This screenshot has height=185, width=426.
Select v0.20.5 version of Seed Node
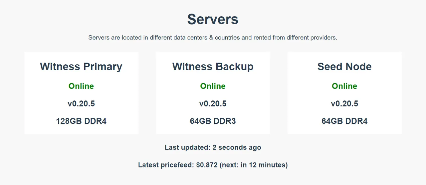tap(344, 104)
